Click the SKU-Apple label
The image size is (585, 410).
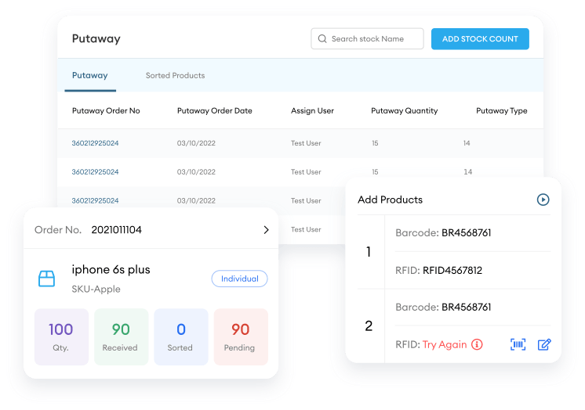pos(96,289)
